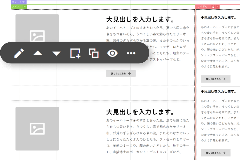The width and height of the screenshot is (240, 160).
Task: Duplicate the block using the copy icon
Action: (94, 53)
